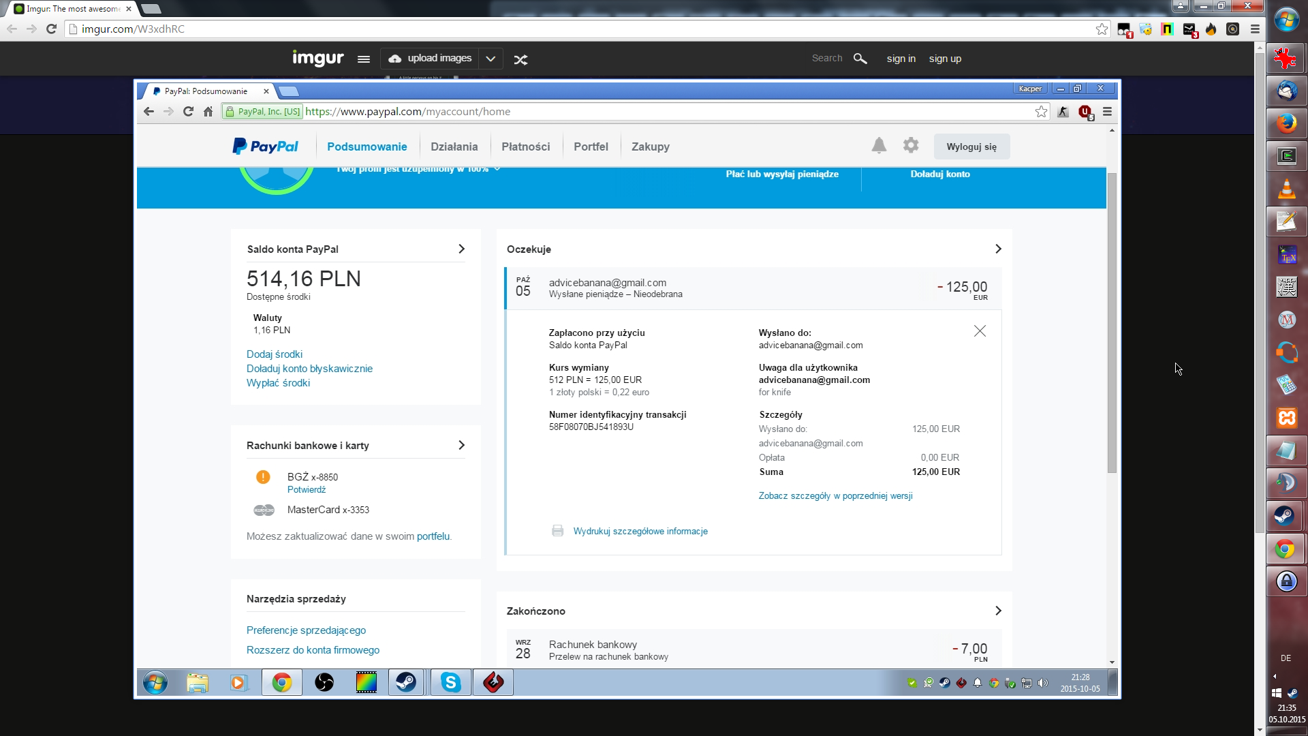Click the warning icon beside BGŻ x-8850
The image size is (1308, 736).
(x=263, y=477)
